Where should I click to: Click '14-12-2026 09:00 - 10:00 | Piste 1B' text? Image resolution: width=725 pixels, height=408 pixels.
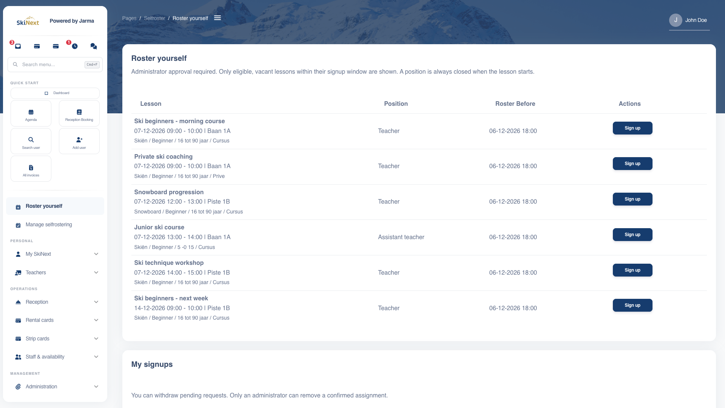coord(182,308)
